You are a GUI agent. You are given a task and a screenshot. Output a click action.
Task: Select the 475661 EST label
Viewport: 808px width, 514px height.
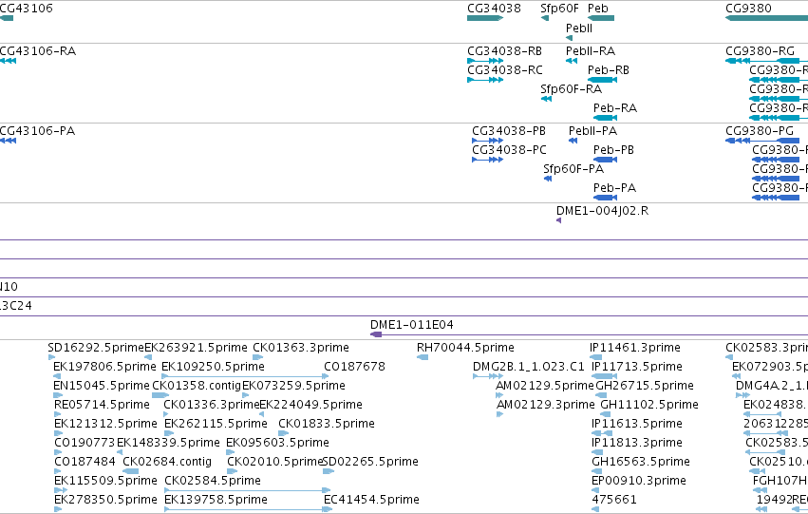(614, 500)
